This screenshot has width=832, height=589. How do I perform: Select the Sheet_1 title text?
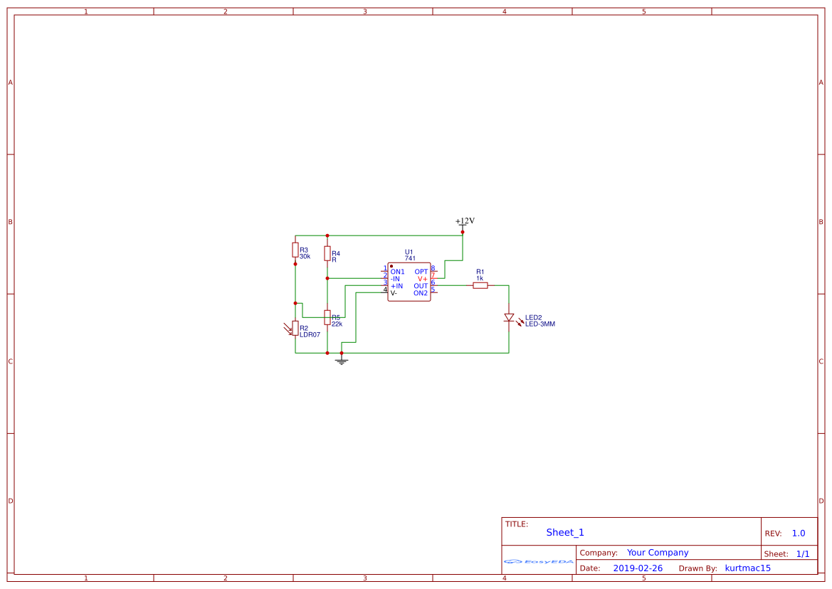(x=564, y=532)
